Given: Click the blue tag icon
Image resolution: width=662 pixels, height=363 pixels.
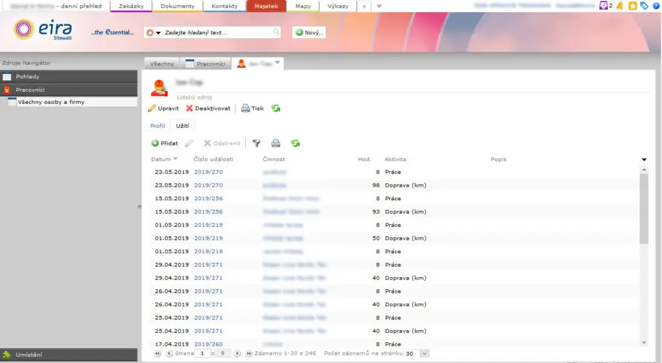Looking at the screenshot, I should point(644,6).
